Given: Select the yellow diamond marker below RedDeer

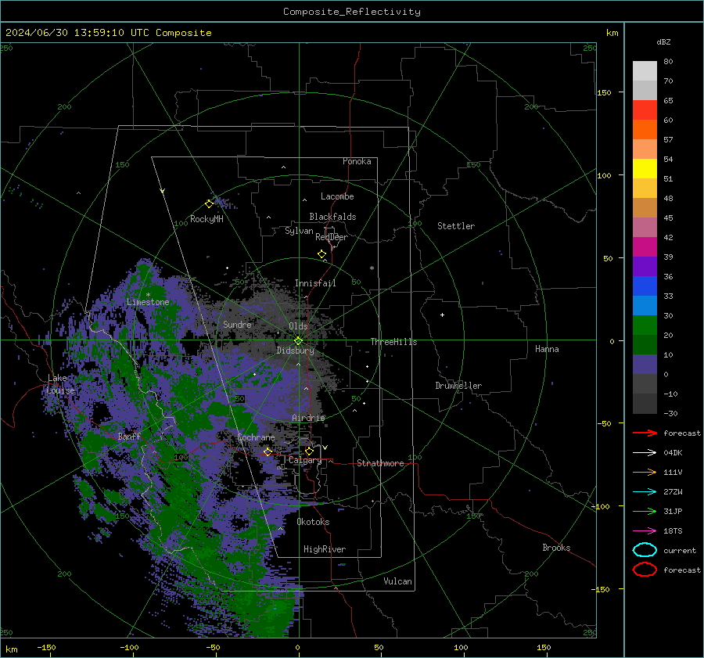Looking at the screenshot, I should (321, 254).
